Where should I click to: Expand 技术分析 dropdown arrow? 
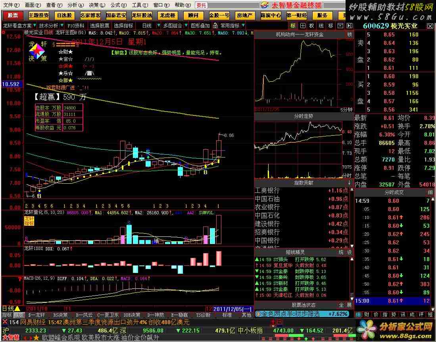[x=62, y=25]
